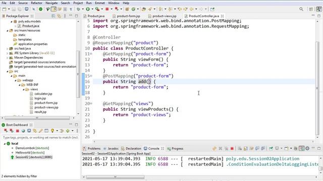This screenshot has height=181, width=323.
Task: Click the red Stop square in main toolbar
Action: point(107,9)
